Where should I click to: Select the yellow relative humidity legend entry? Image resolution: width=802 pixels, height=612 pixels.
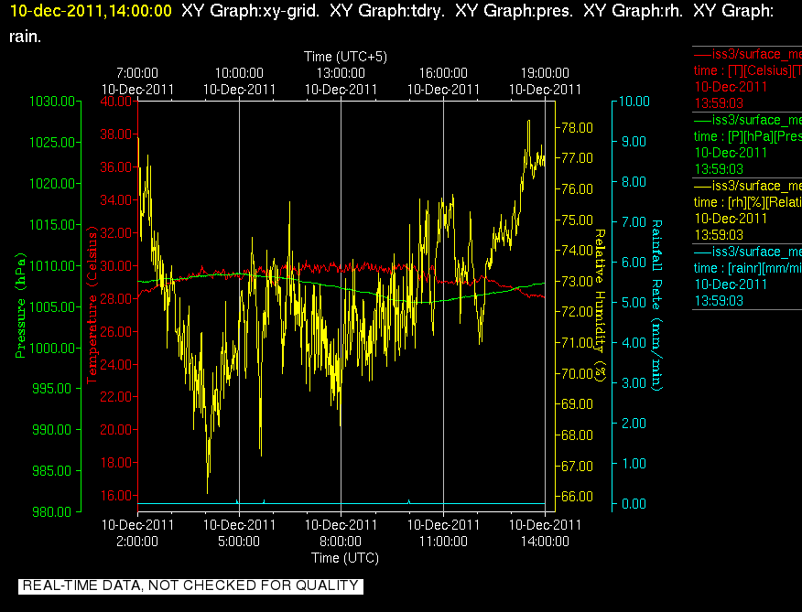pos(747,210)
